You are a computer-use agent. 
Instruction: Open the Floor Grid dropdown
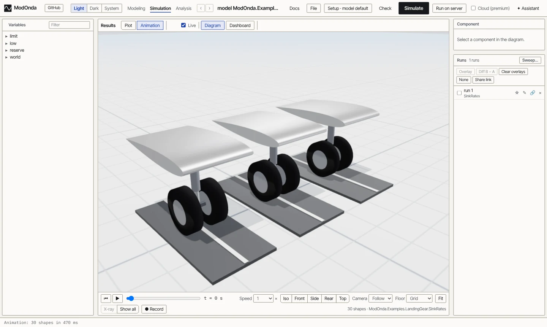[x=419, y=298]
